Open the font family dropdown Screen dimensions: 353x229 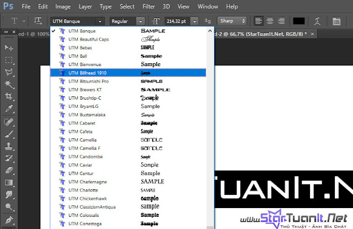click(x=100, y=21)
